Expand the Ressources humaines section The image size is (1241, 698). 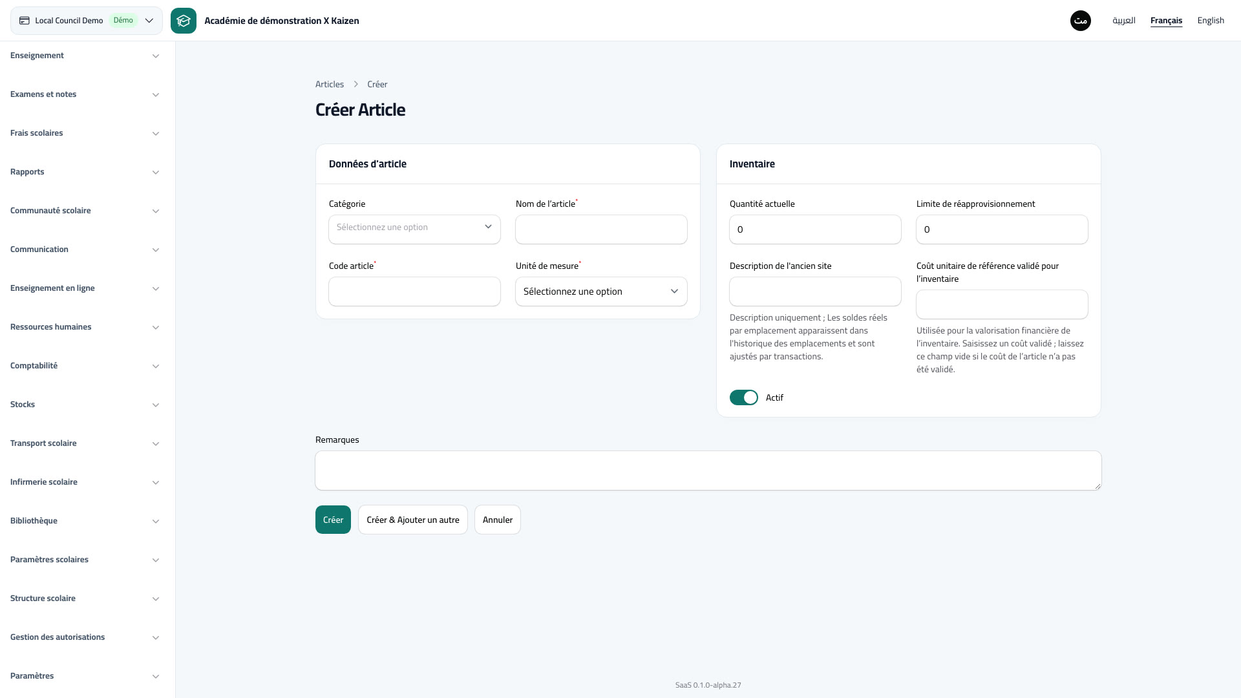pyautogui.click(x=85, y=327)
